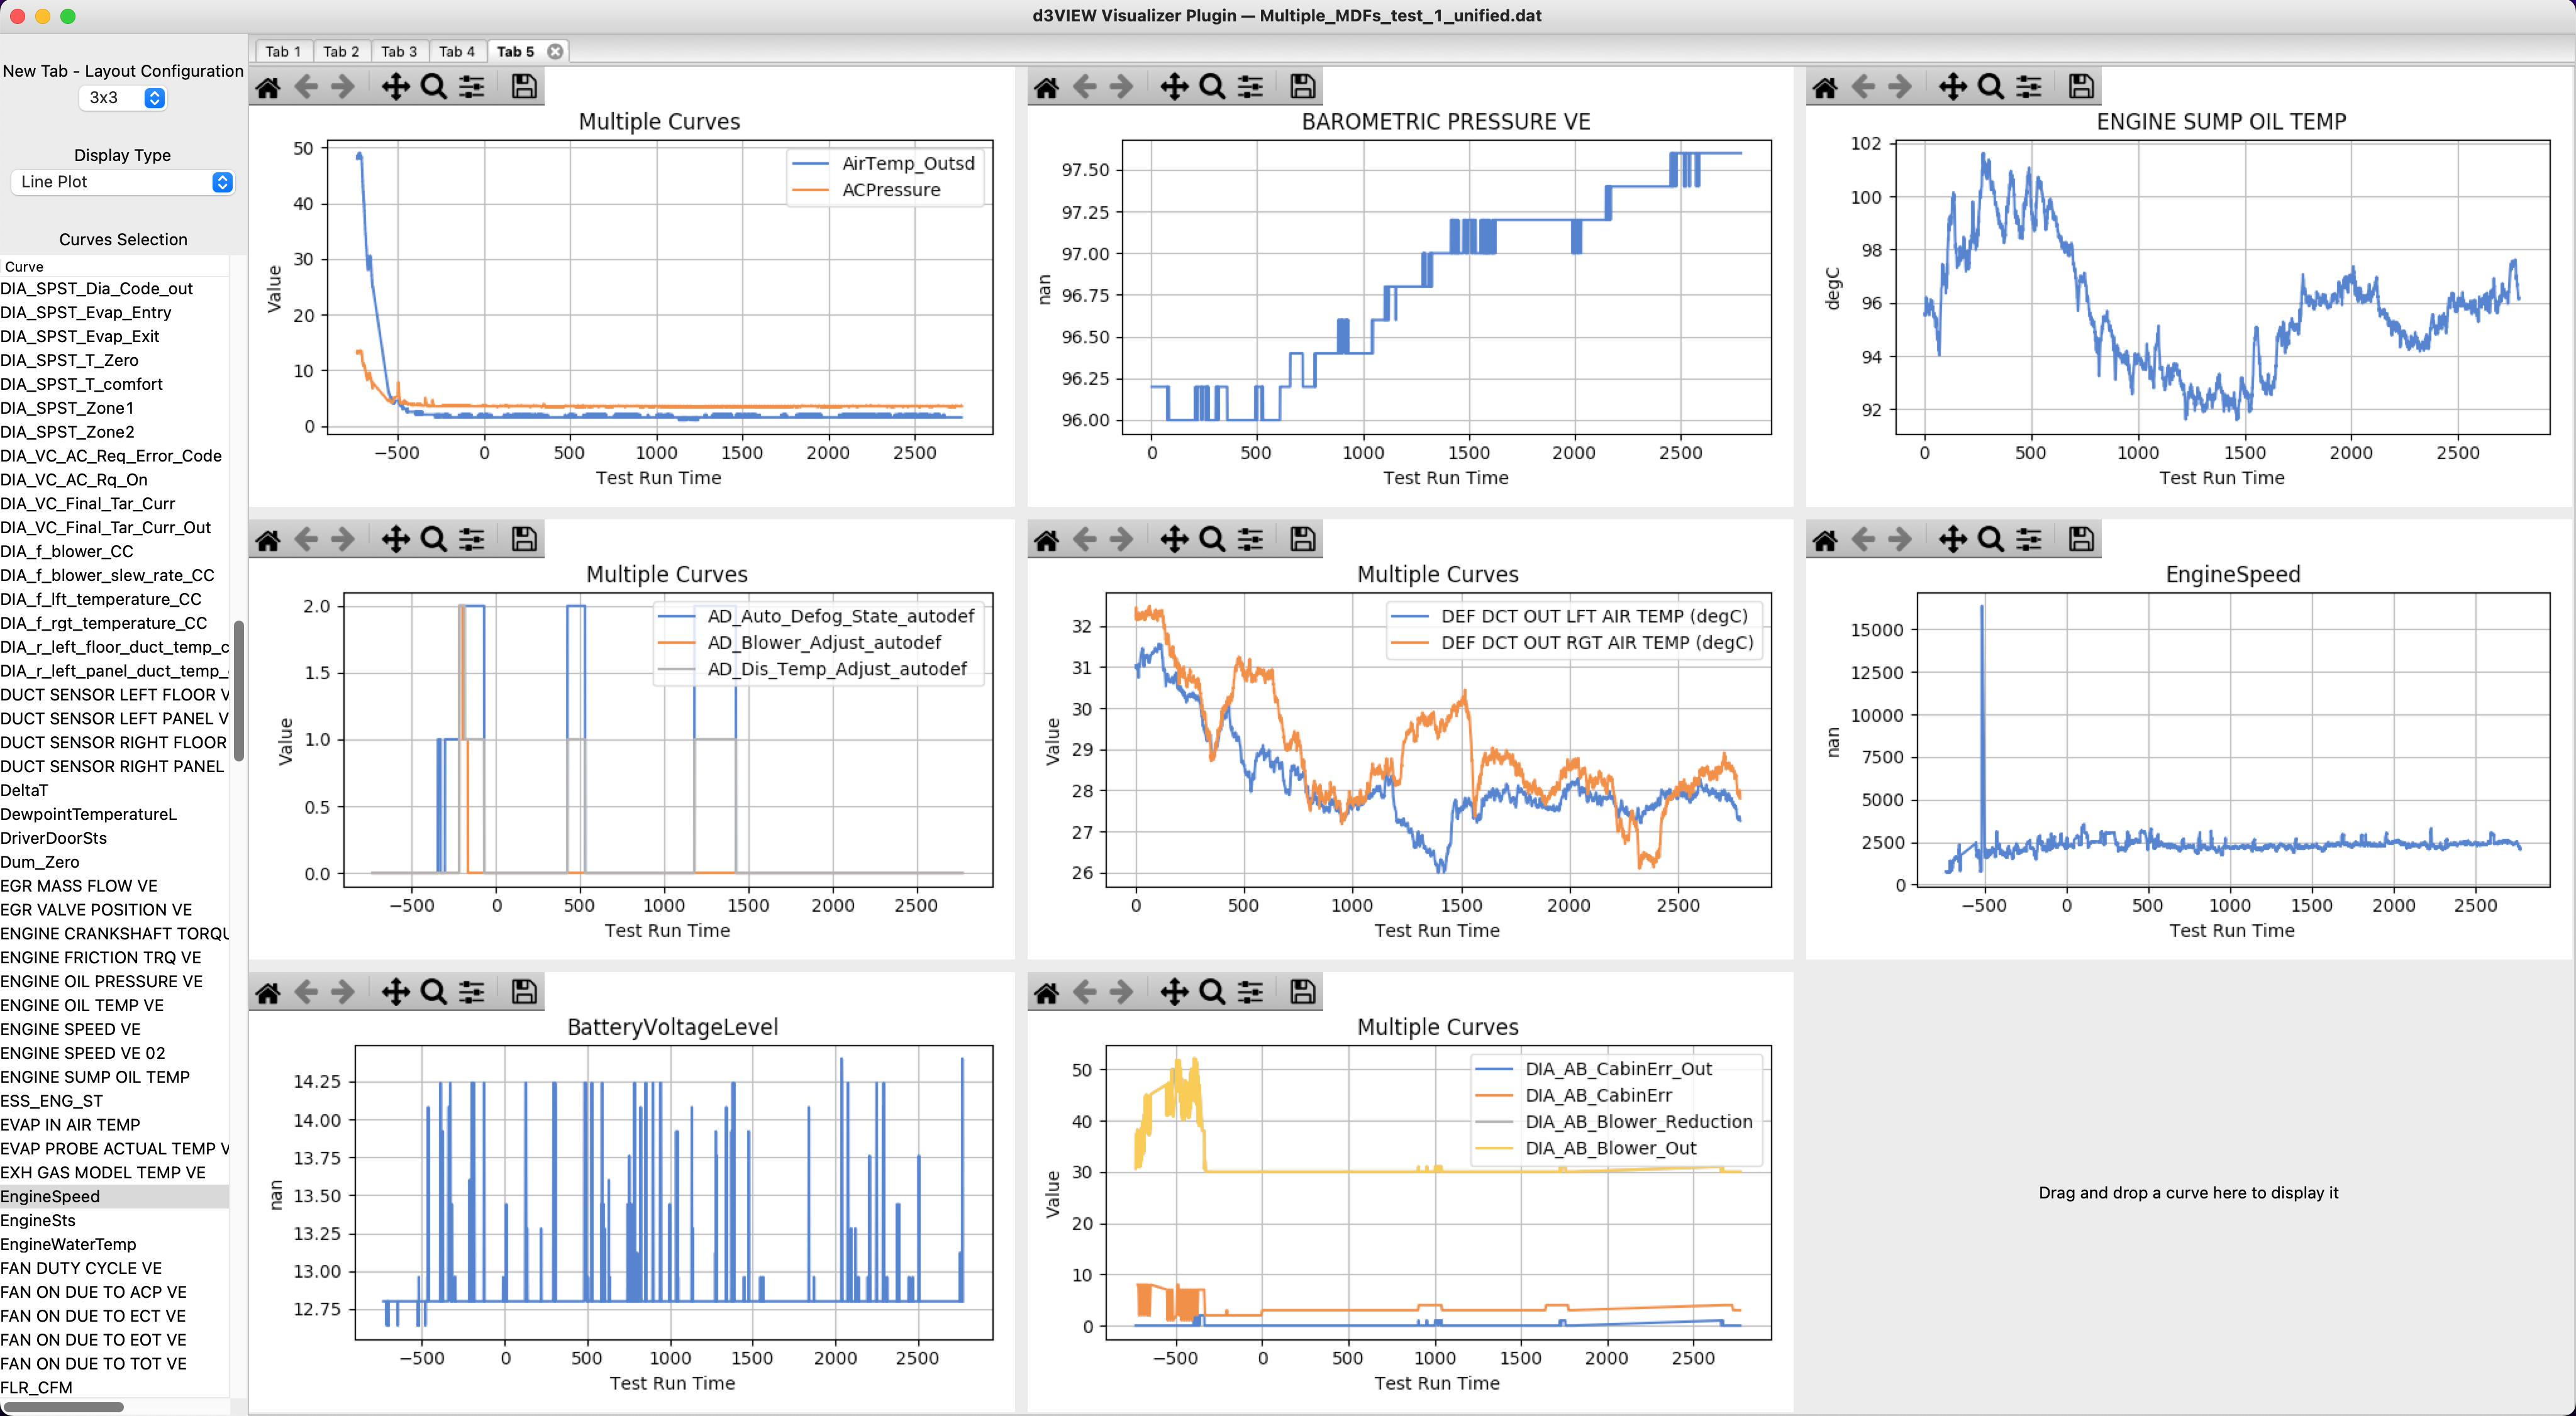Viewport: 2576px width, 1416px height.
Task: Switch to Tab 4
Action: click(x=457, y=51)
